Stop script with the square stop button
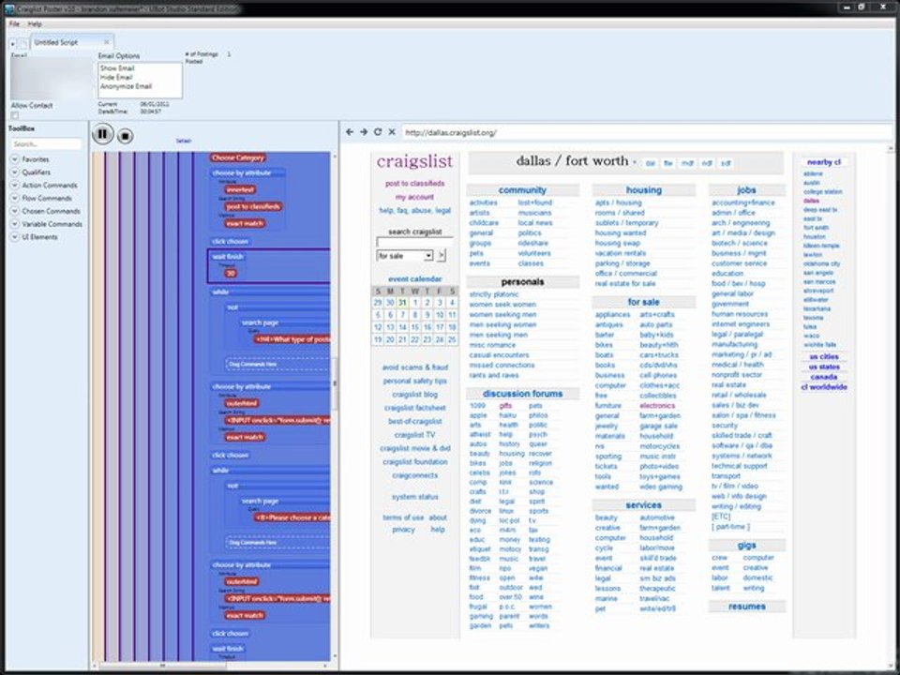This screenshot has height=675, width=900. [x=125, y=136]
